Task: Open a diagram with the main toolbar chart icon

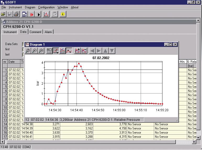Action: pos(46,14)
